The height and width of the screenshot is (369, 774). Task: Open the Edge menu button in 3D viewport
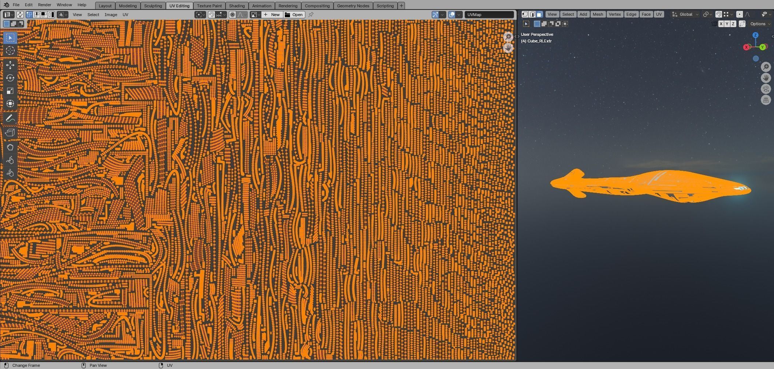631,14
